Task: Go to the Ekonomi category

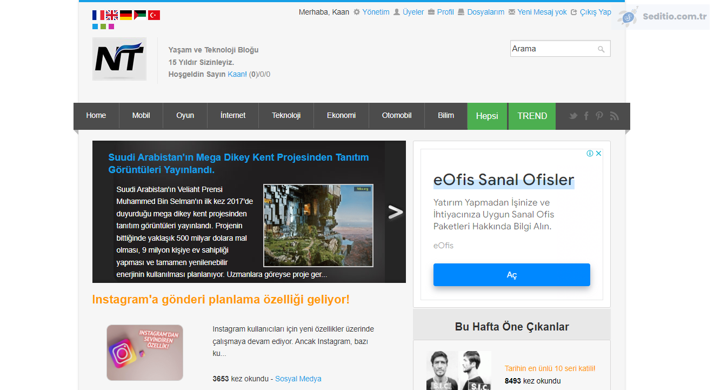Action: pos(341,116)
